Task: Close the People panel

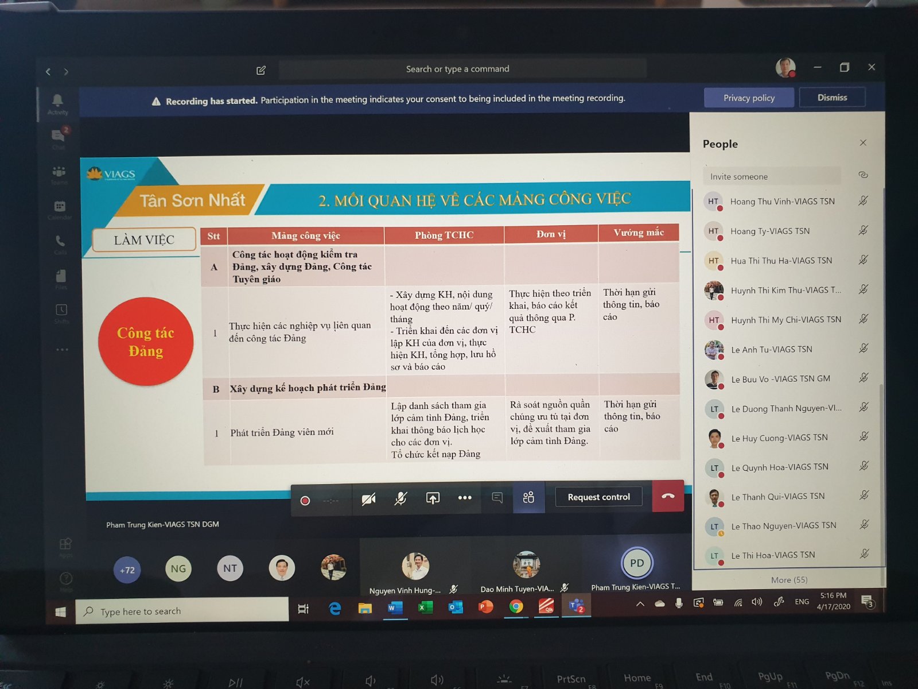Action: [x=863, y=142]
